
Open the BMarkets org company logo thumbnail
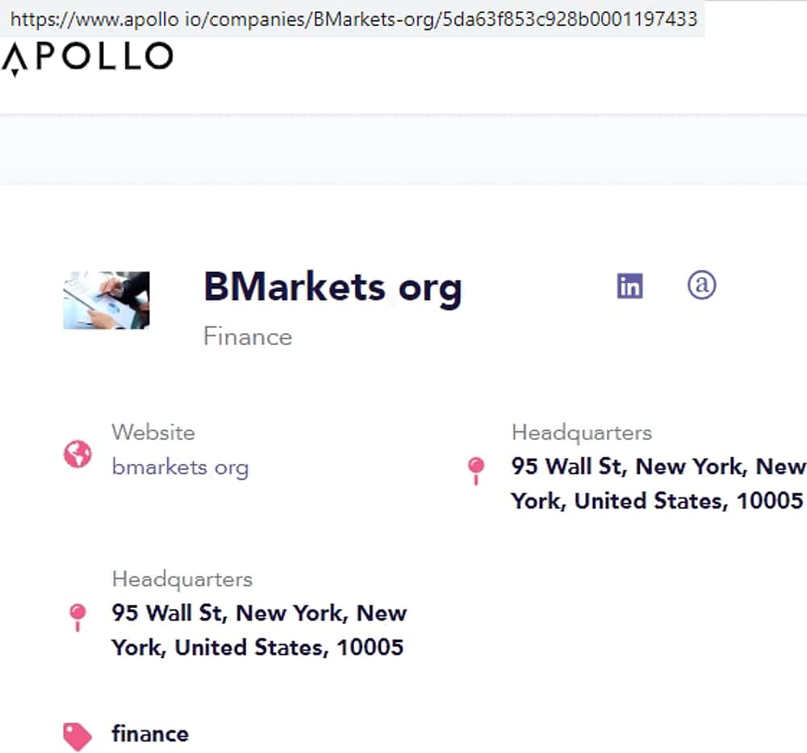107,300
